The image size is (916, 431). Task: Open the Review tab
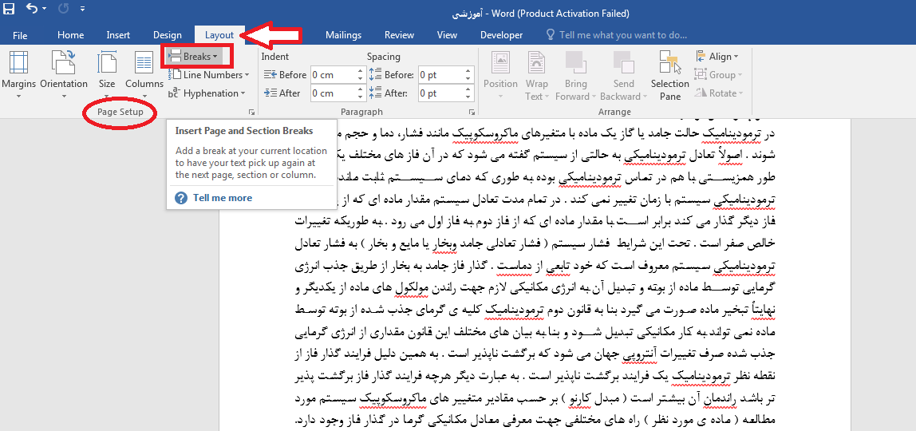pos(399,35)
